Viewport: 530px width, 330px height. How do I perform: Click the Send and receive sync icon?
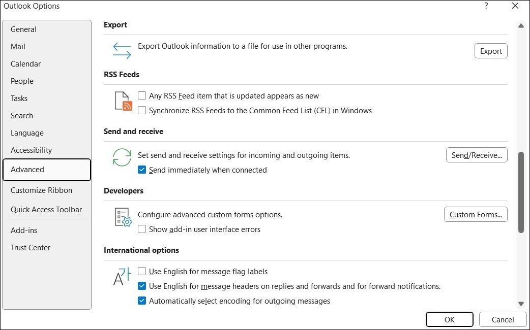(x=122, y=157)
